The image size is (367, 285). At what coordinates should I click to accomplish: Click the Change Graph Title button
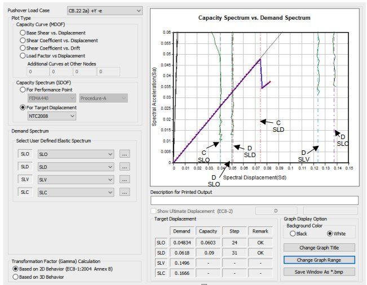319,248
